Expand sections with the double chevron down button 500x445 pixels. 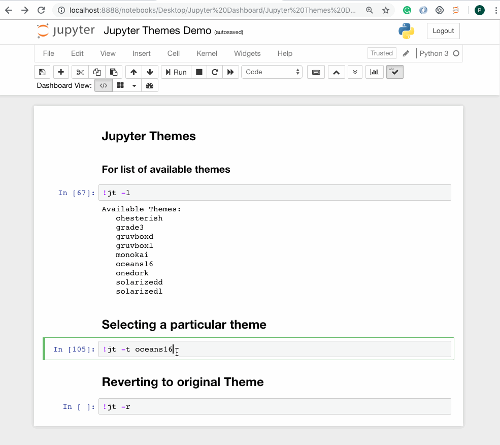(x=355, y=72)
